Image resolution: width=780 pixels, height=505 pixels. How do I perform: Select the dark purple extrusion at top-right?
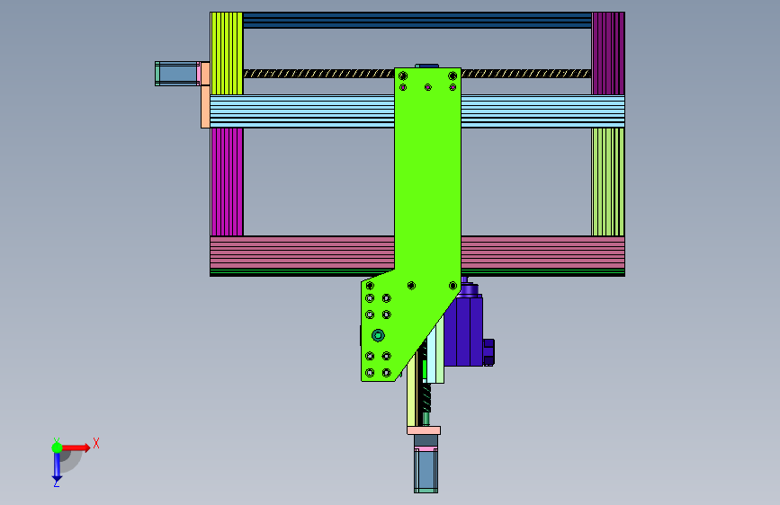608,53
